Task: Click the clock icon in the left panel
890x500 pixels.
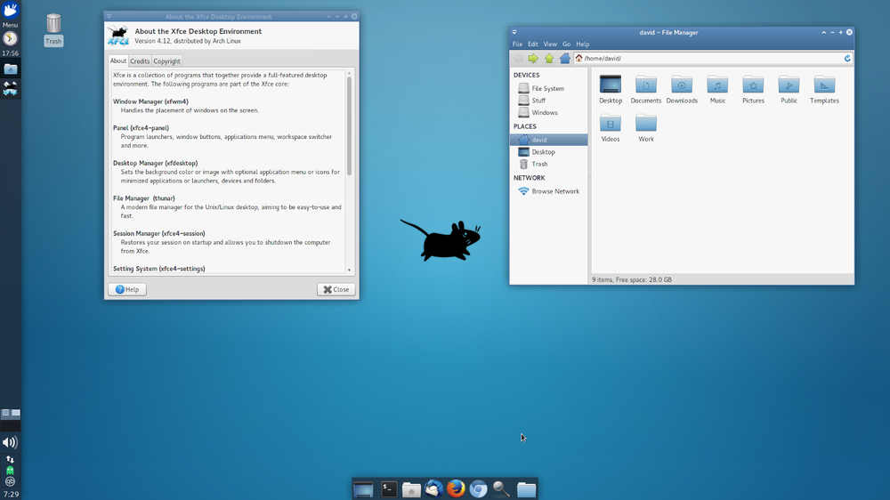Action: 10,38
